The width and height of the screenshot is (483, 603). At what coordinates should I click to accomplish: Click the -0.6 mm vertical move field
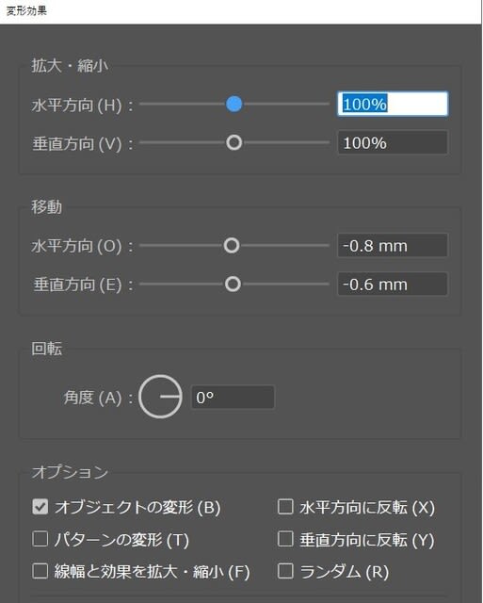[393, 285]
